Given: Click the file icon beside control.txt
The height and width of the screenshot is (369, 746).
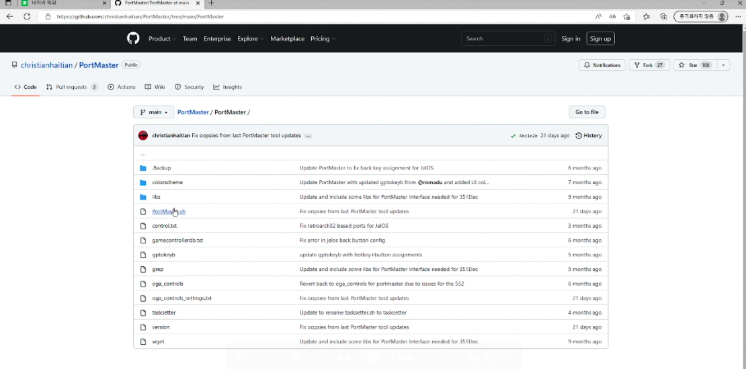Looking at the screenshot, I should pos(142,226).
